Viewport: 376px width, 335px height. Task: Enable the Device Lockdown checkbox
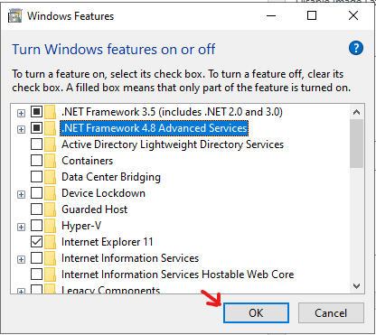(36, 193)
